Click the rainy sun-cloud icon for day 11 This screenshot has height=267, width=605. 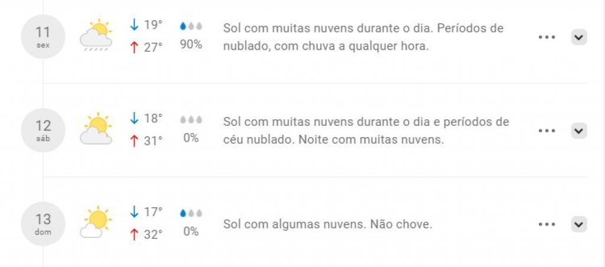click(x=96, y=35)
